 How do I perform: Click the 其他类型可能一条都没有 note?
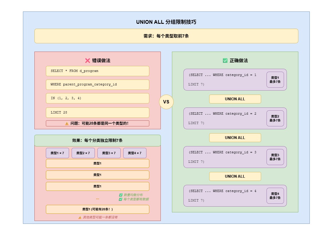point(100,217)
